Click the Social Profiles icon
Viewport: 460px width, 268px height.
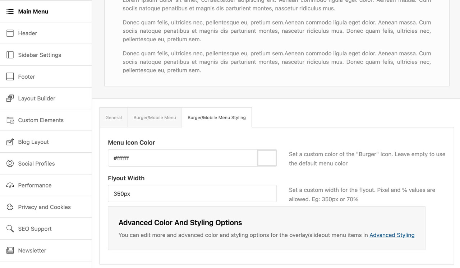10,164
